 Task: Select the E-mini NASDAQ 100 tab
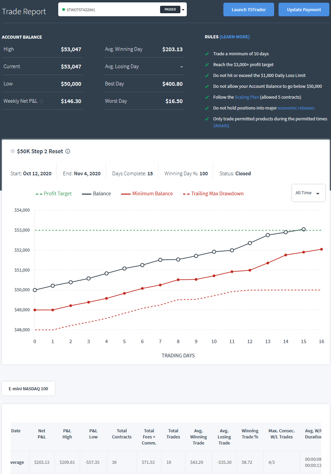28,389
